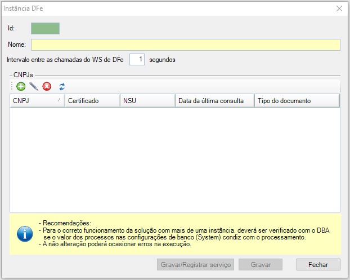Click the 'Recomendações:' text line
Image resolution: width=350 pixels, height=280 pixels.
tap(67, 223)
